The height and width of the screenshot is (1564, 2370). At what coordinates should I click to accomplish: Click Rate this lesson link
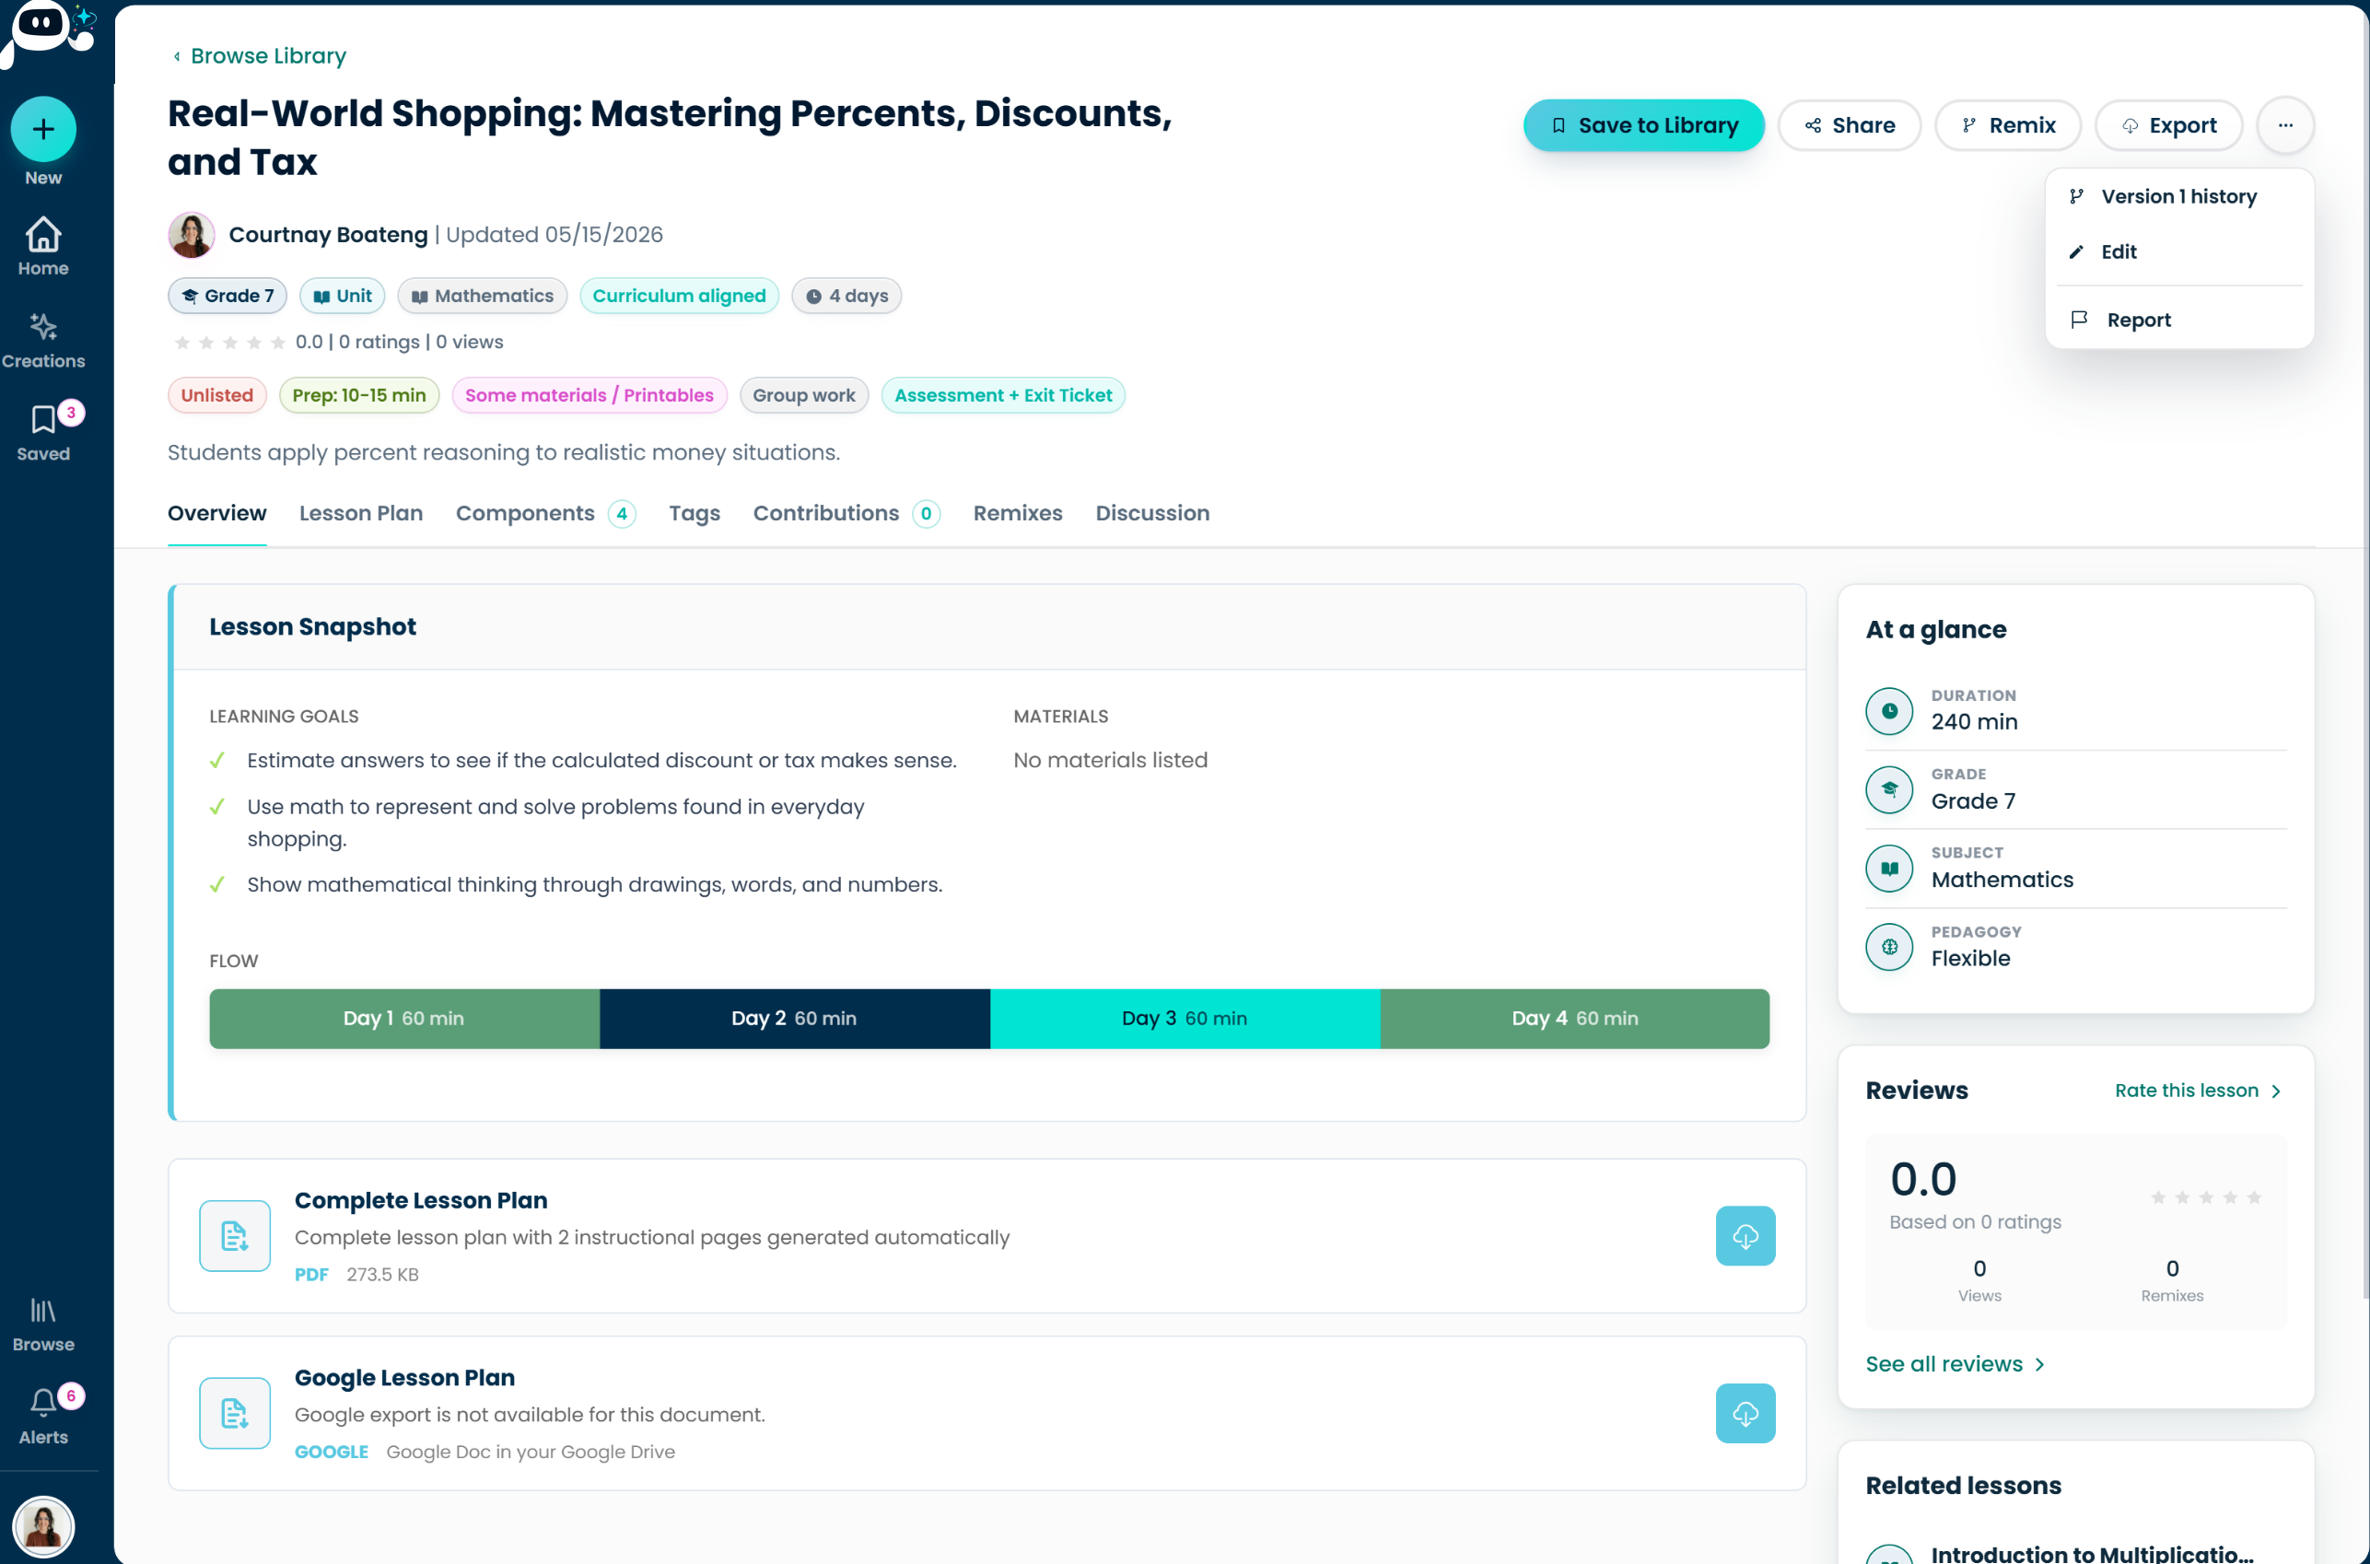pos(2198,1091)
